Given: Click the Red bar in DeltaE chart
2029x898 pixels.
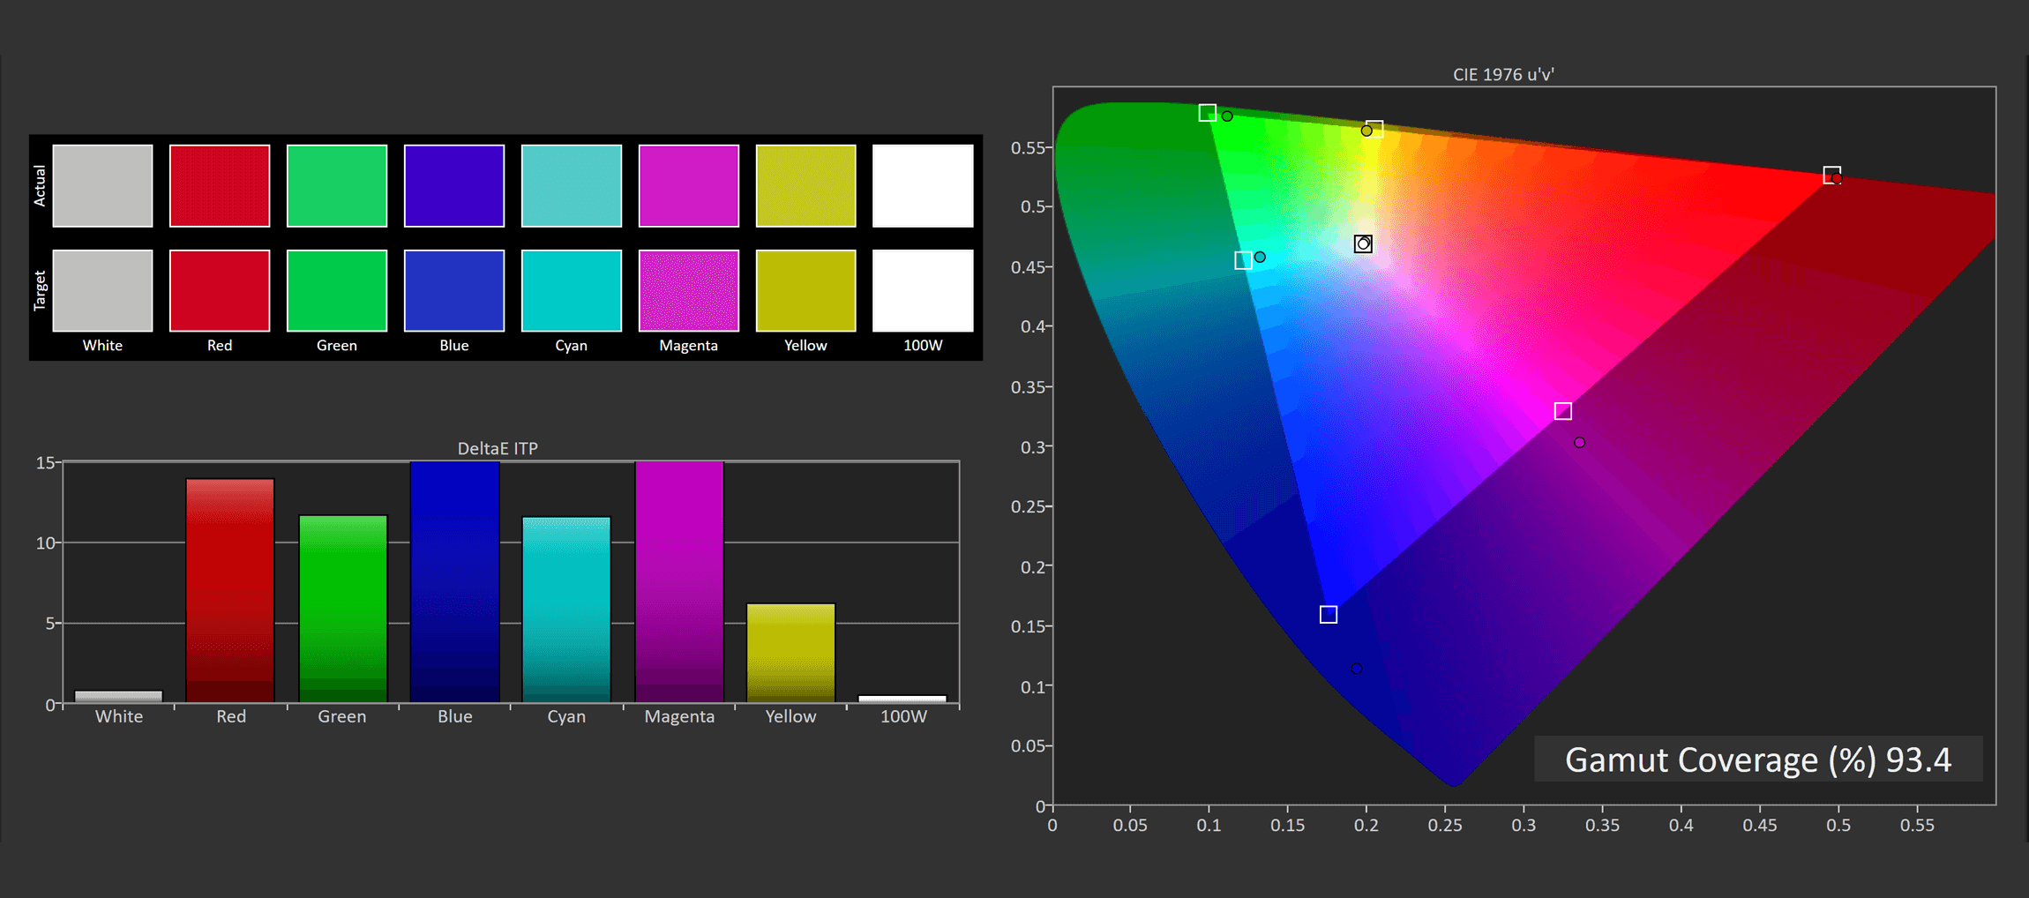Looking at the screenshot, I should (230, 590).
